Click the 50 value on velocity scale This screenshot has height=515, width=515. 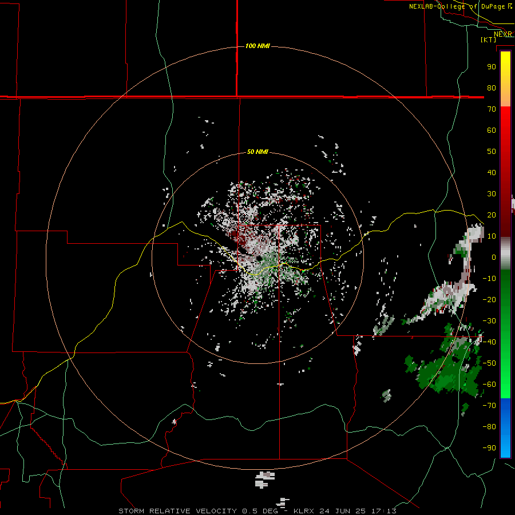coord(492,152)
